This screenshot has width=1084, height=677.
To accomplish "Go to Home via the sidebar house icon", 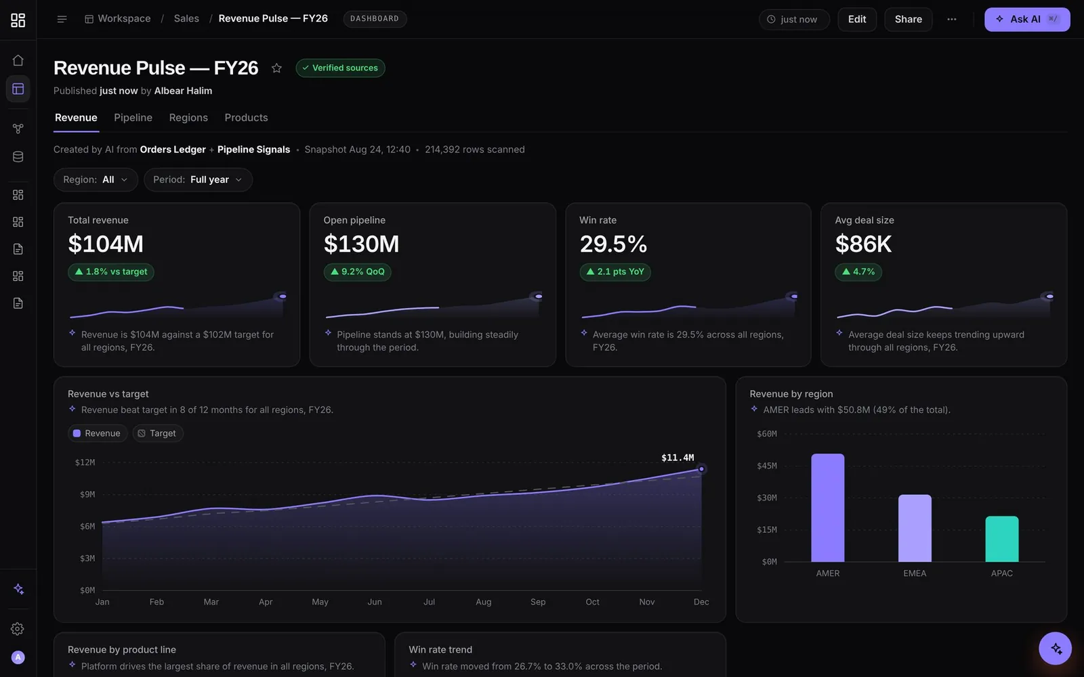I will click(18, 60).
